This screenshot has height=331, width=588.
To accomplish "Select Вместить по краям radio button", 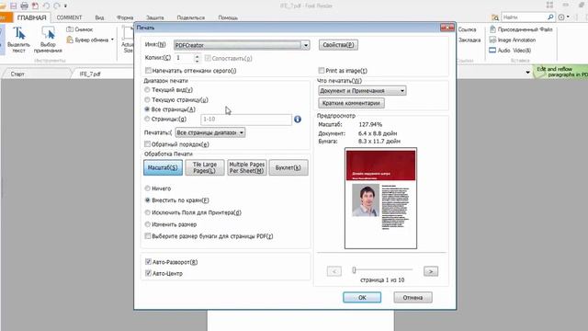I will point(147,200).
